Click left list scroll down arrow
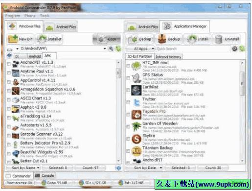Image resolution: width=252 pixels, height=191 pixels. click(118, 161)
